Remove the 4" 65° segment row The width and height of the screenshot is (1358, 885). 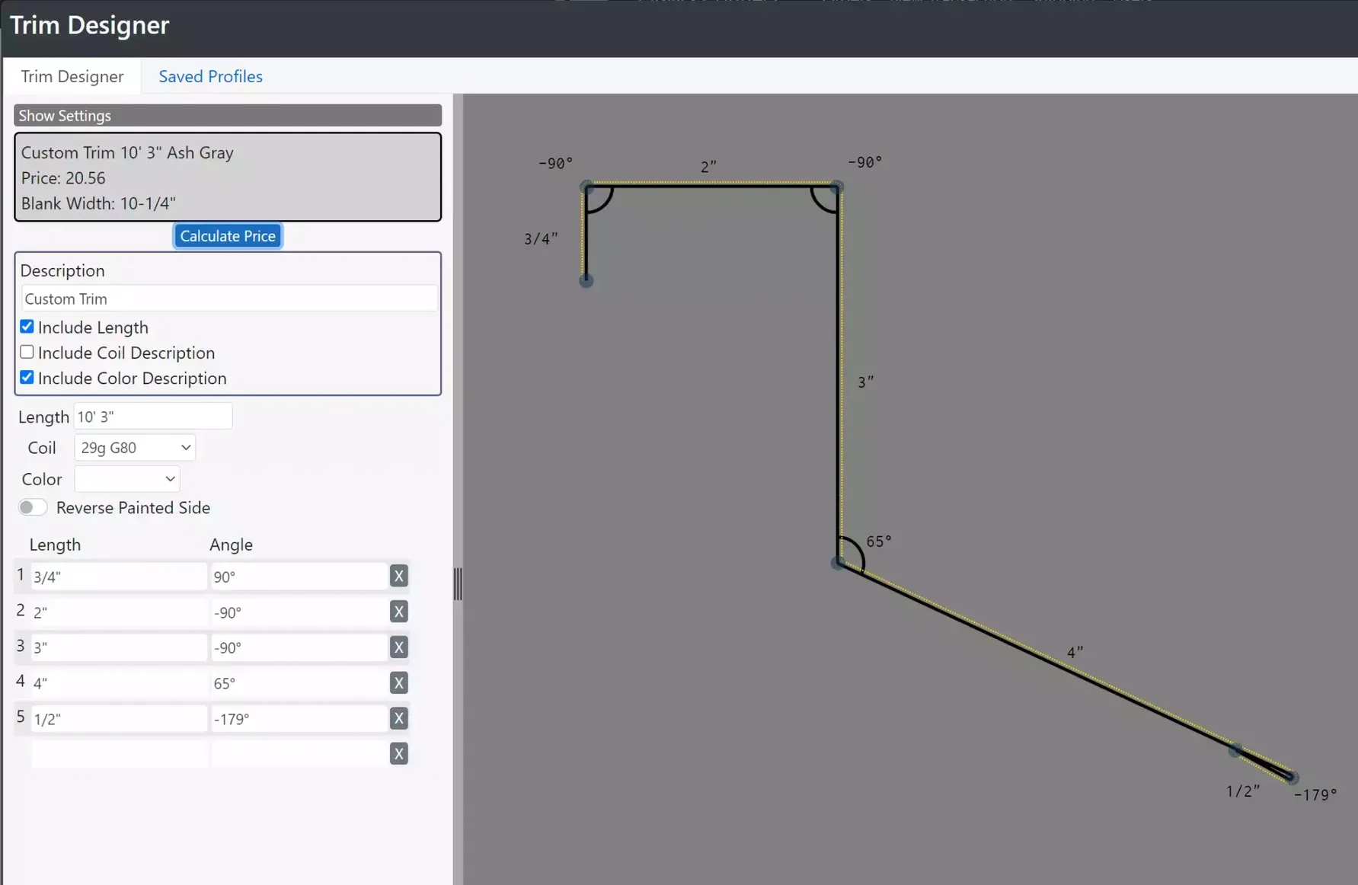398,683
